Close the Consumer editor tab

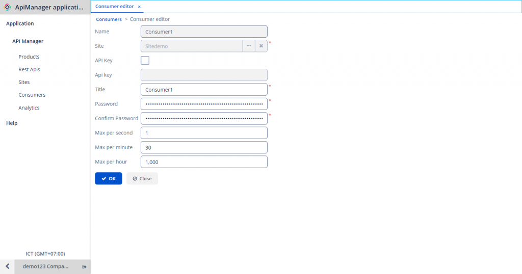click(x=139, y=7)
